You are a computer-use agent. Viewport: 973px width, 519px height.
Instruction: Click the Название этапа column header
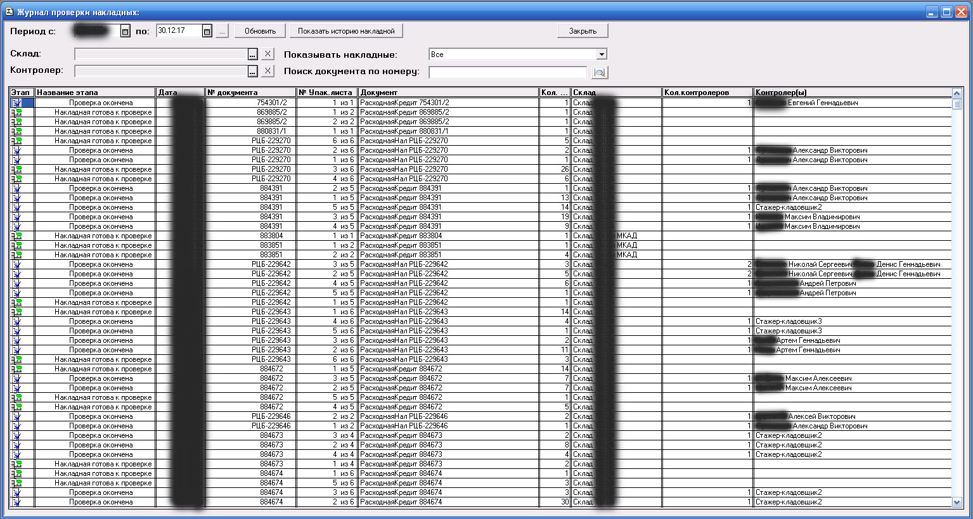[x=94, y=93]
